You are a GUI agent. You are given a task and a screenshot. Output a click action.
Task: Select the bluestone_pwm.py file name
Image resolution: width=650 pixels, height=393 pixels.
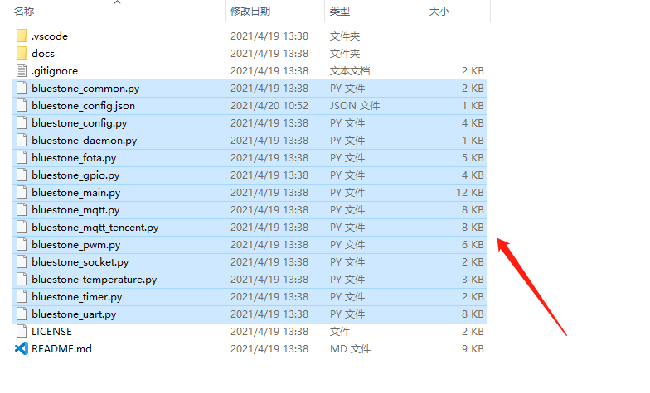pos(76,245)
